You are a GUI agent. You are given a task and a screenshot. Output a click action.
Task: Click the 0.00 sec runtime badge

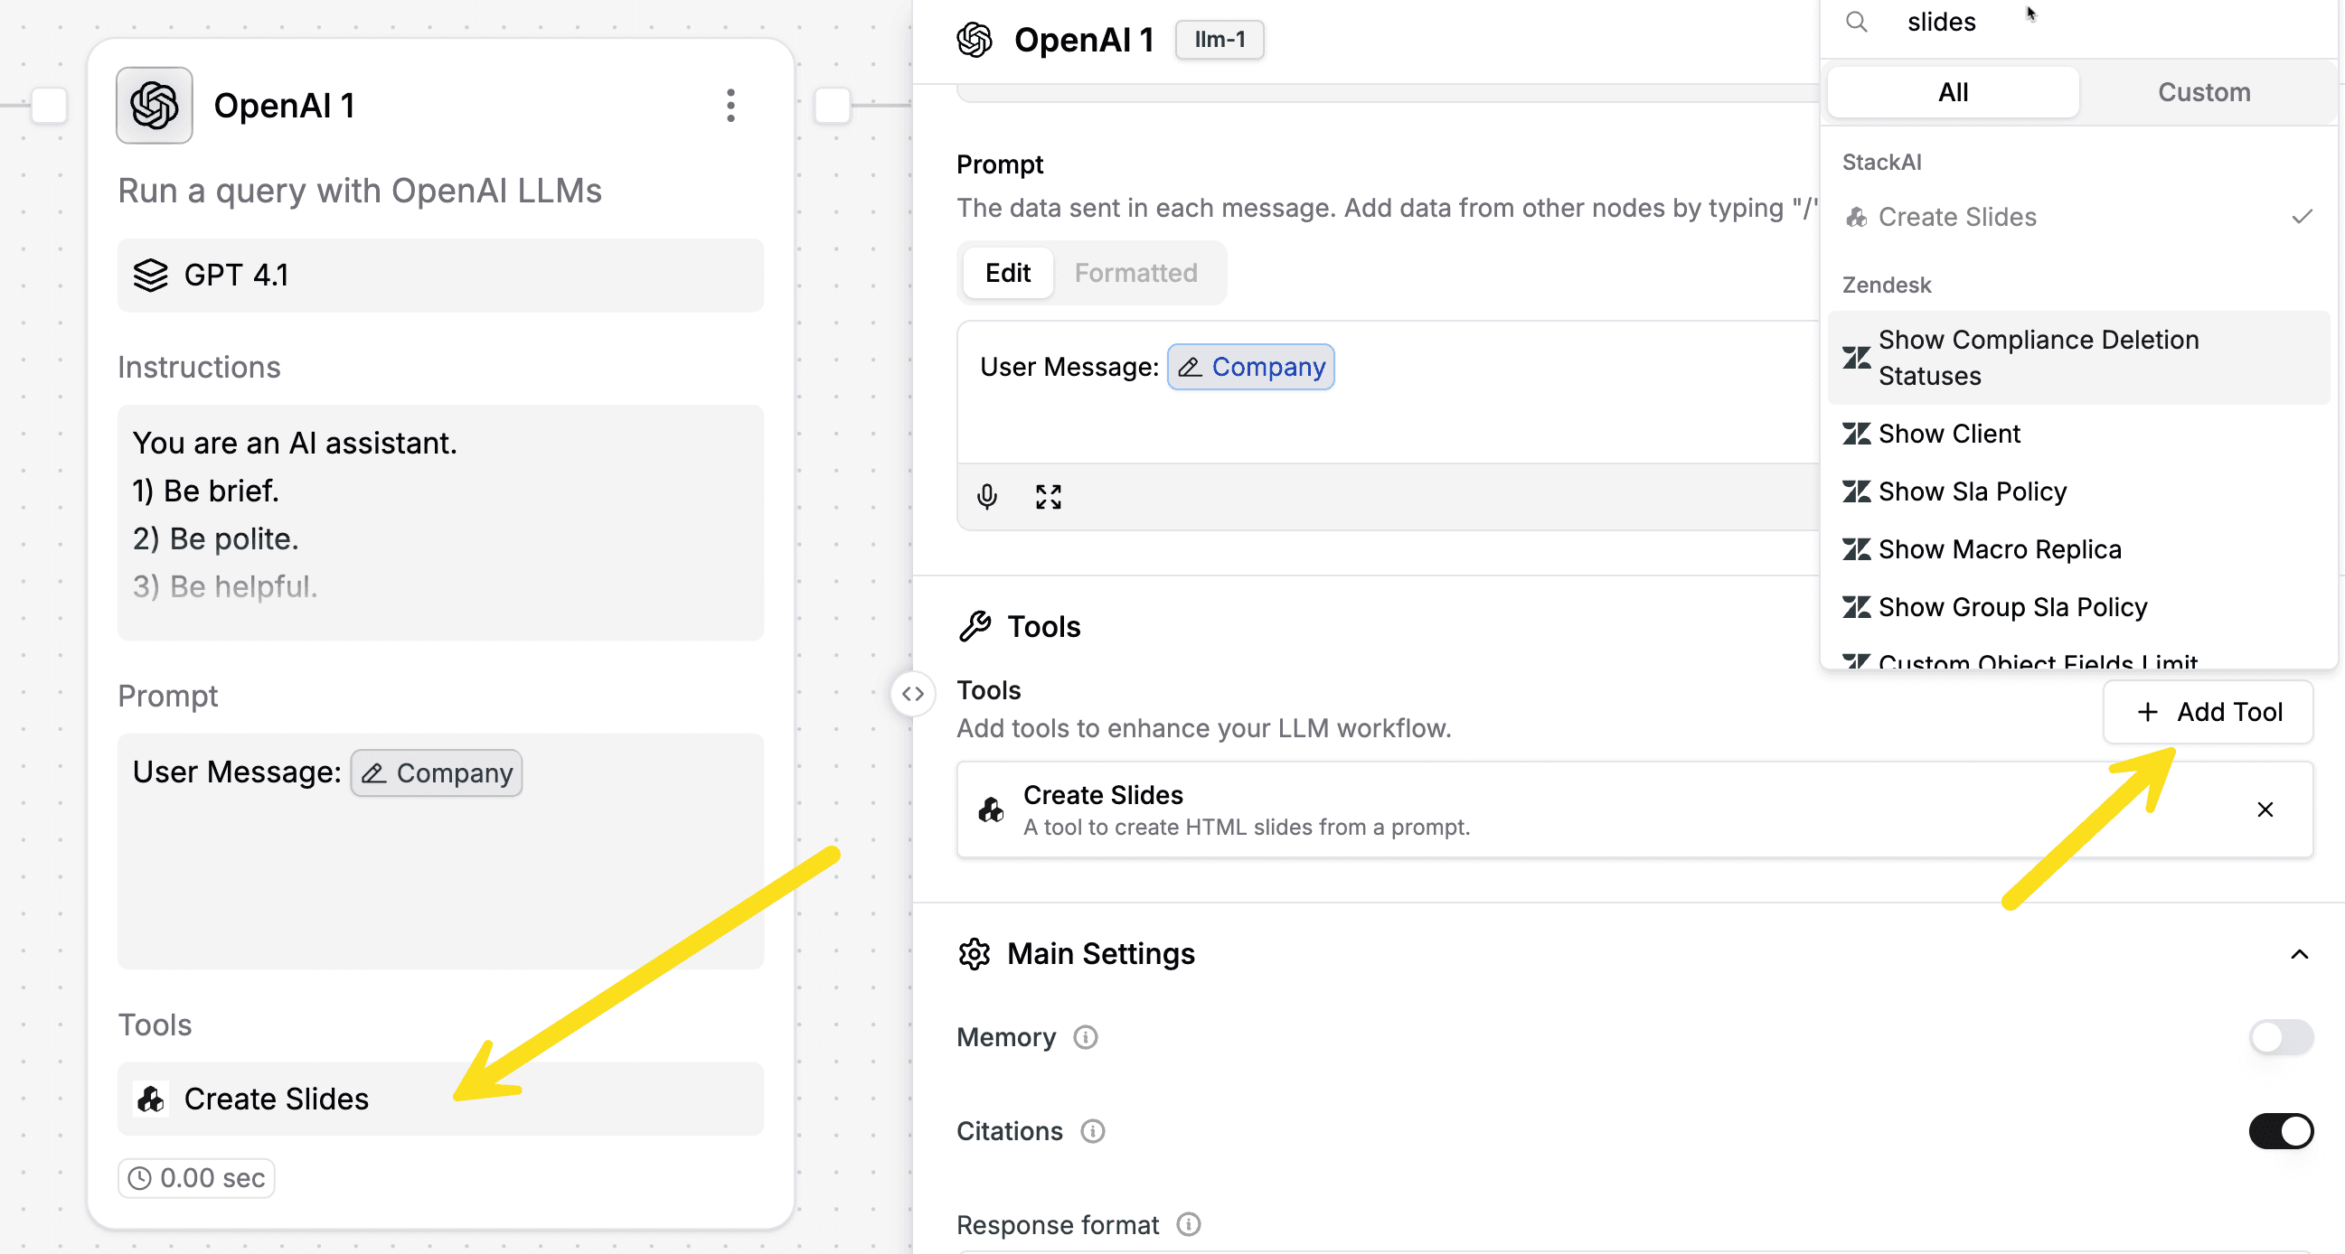[197, 1177]
